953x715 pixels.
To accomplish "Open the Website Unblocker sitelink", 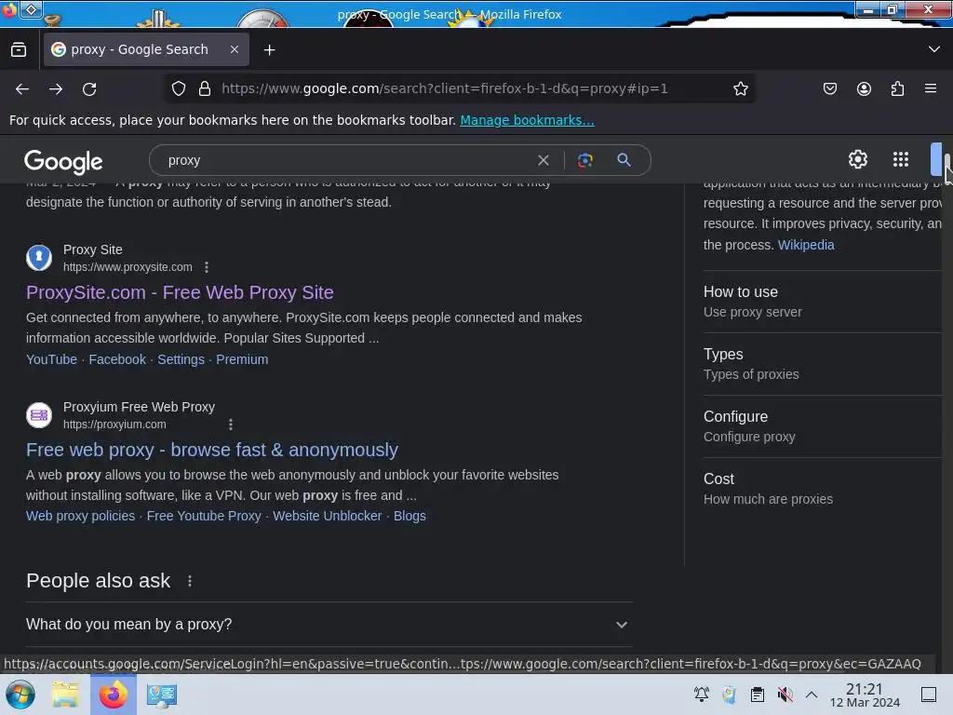I will (327, 516).
